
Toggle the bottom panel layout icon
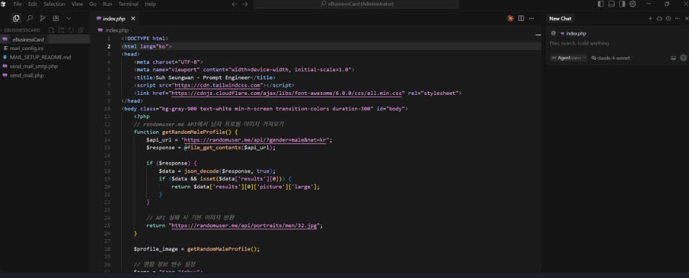click(611, 4)
